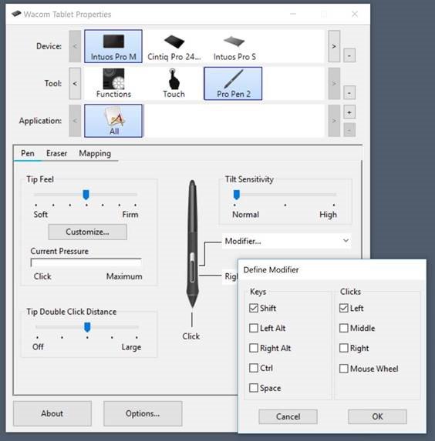Remove application with the minus button

pos(349,130)
